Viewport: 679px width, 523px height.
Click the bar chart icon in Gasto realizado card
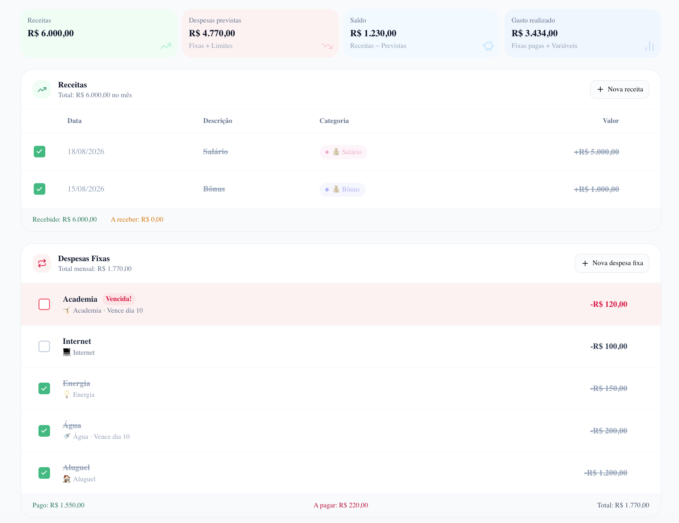(x=650, y=46)
